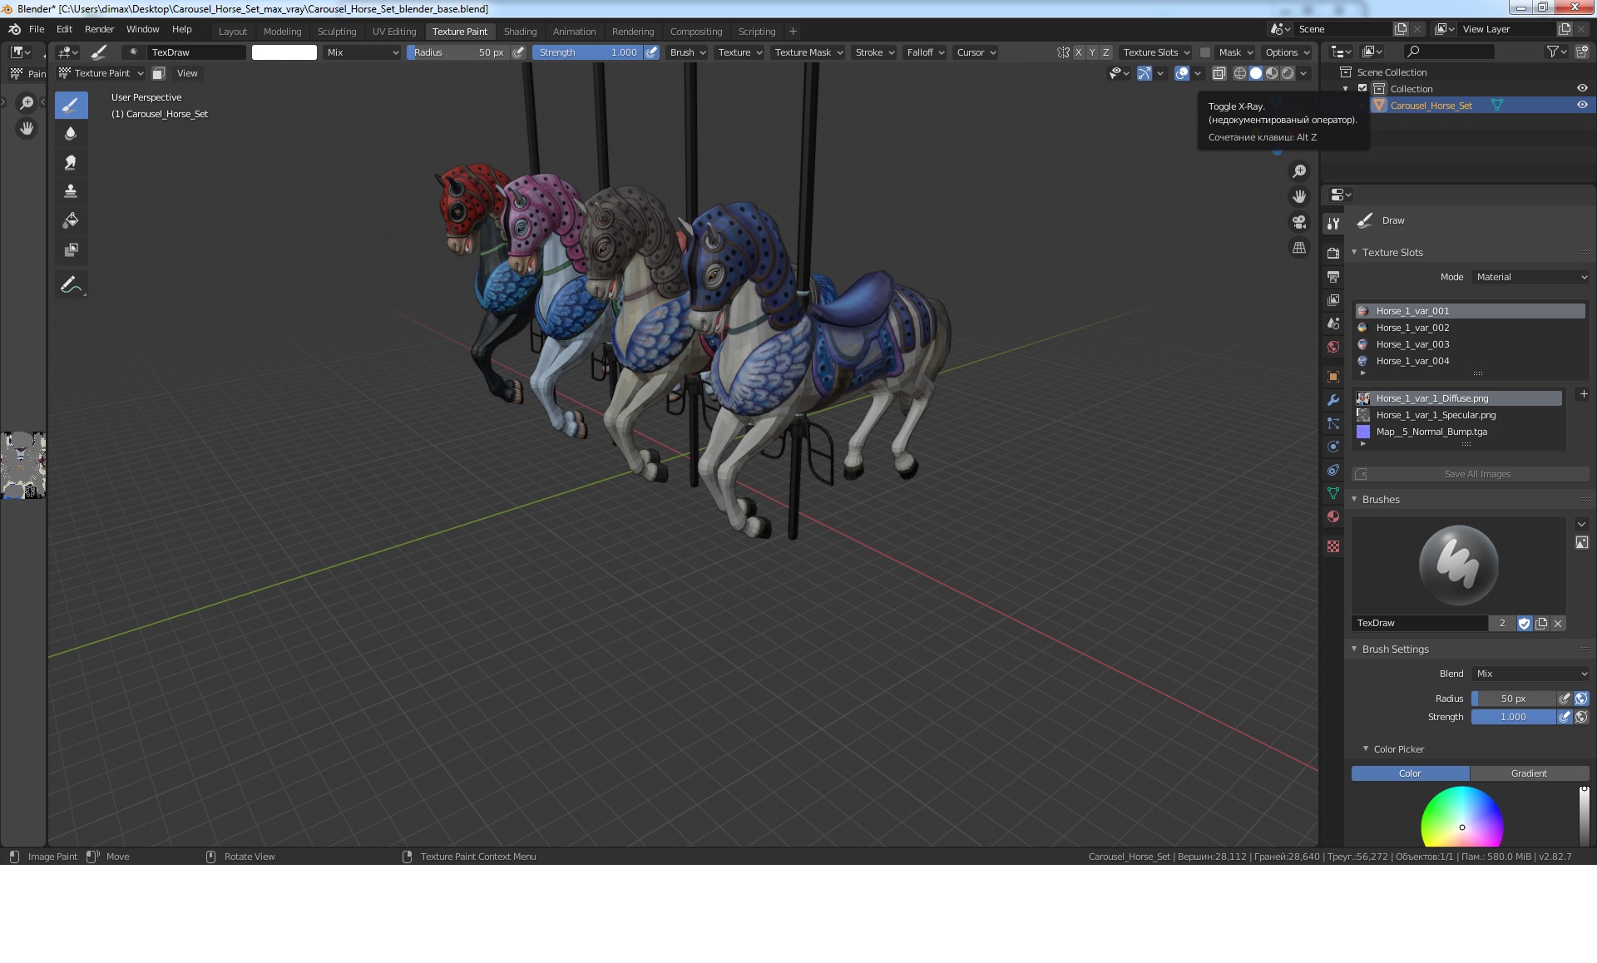This screenshot has width=1597, height=963.
Task: Open Texture Slots Mode Material dropdown
Action: pos(1530,277)
